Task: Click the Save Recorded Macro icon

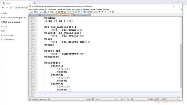Action: pos(113,12)
